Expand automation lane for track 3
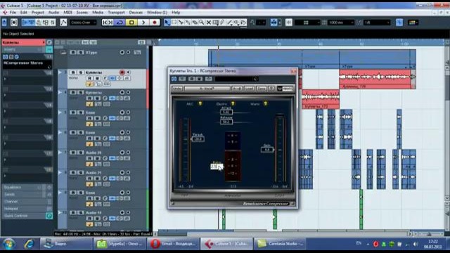The width and height of the screenshot is (450, 253). point(60,72)
